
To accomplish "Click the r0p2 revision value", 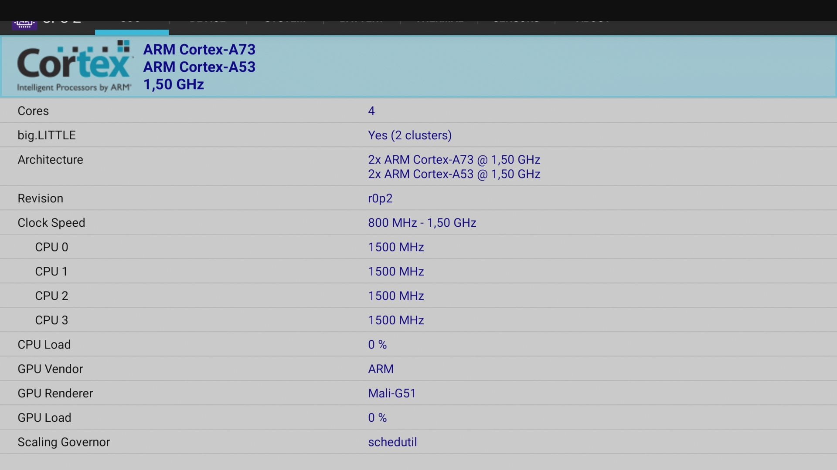I will click(x=380, y=198).
